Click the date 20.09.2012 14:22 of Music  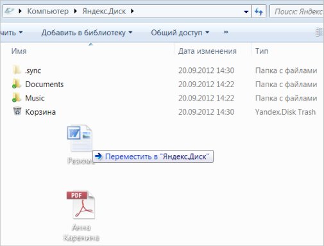coord(206,98)
